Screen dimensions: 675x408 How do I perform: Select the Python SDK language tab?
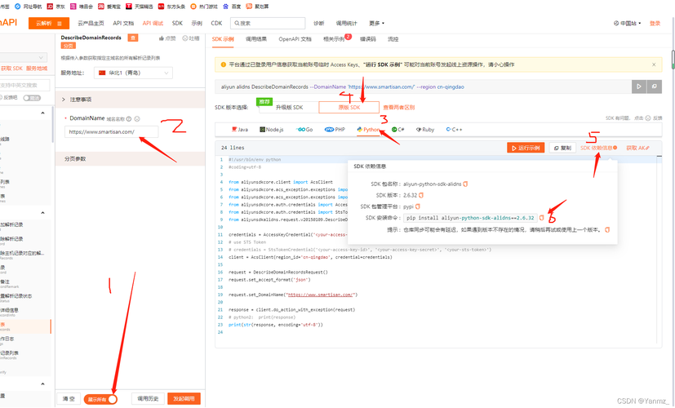coord(368,129)
